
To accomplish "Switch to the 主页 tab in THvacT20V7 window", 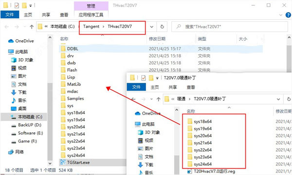I will click(x=28, y=15).
